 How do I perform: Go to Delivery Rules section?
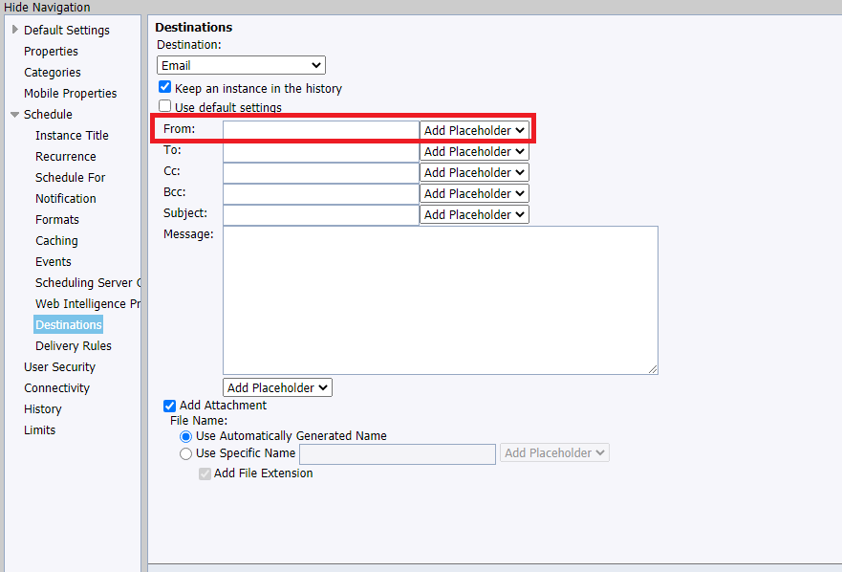tap(74, 345)
